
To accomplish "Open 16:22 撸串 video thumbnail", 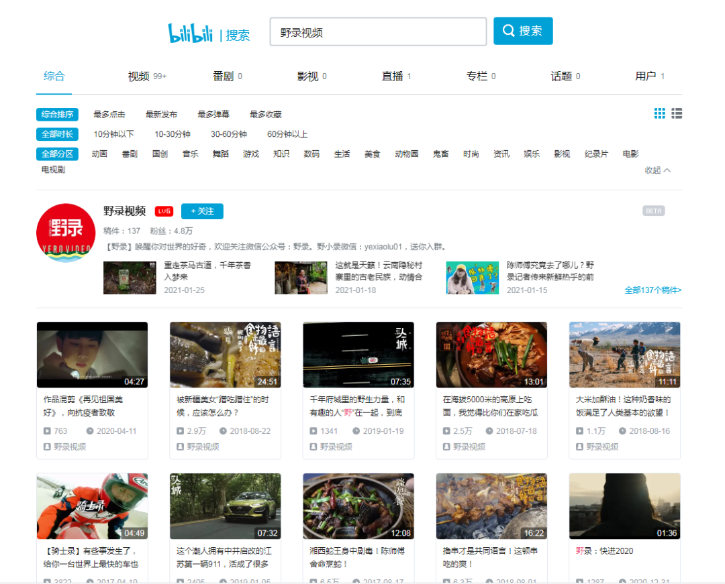I will (491, 506).
